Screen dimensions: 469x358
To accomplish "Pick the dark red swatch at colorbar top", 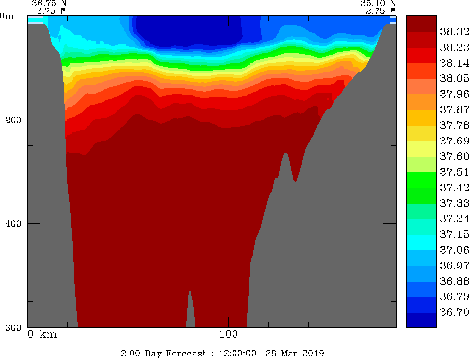I will tap(421, 24).
